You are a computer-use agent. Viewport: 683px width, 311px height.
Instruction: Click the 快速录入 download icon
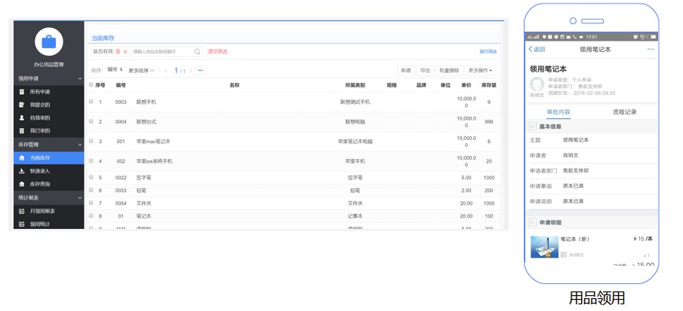coord(21,171)
